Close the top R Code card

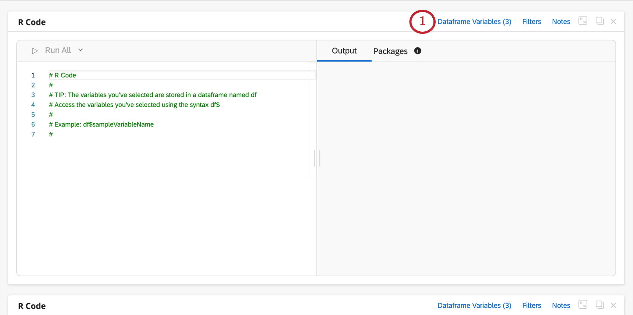coord(613,22)
